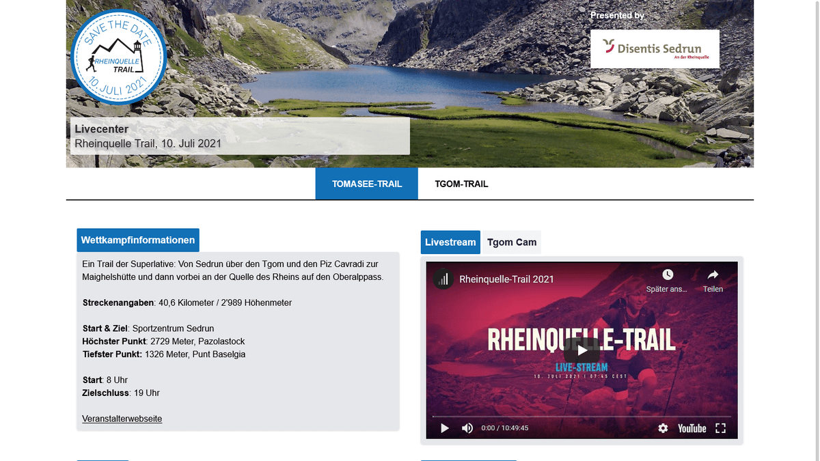Click the Livecenter title banner

click(239, 136)
